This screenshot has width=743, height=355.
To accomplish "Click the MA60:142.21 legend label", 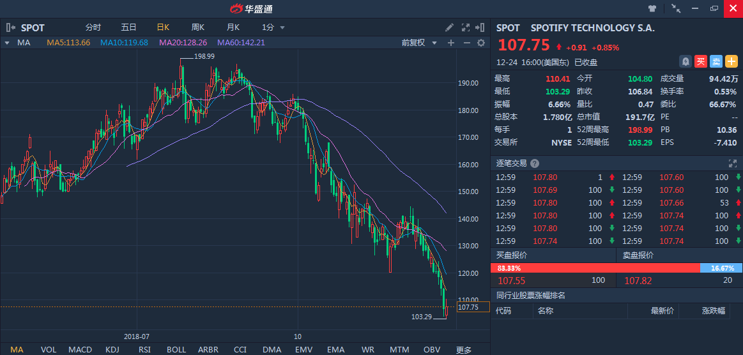I will point(241,43).
